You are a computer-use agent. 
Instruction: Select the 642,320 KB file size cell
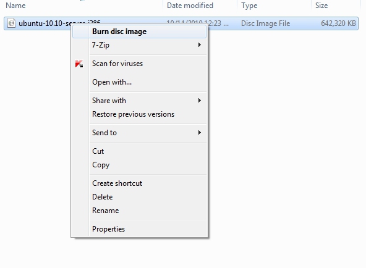point(338,23)
